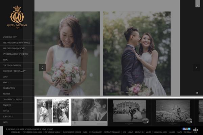Open sidebar INFO item just above ABOUT
Viewport: 203px width, 135px height.
(x=5, y=77)
